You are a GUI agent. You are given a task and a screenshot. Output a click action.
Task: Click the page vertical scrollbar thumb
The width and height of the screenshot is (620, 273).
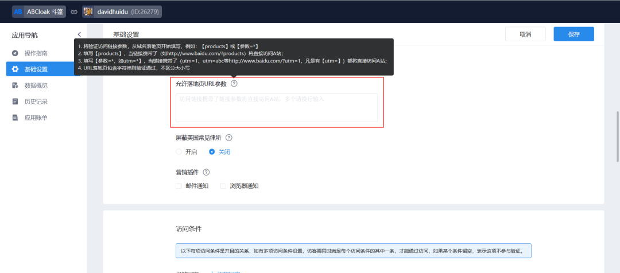click(x=617, y=136)
